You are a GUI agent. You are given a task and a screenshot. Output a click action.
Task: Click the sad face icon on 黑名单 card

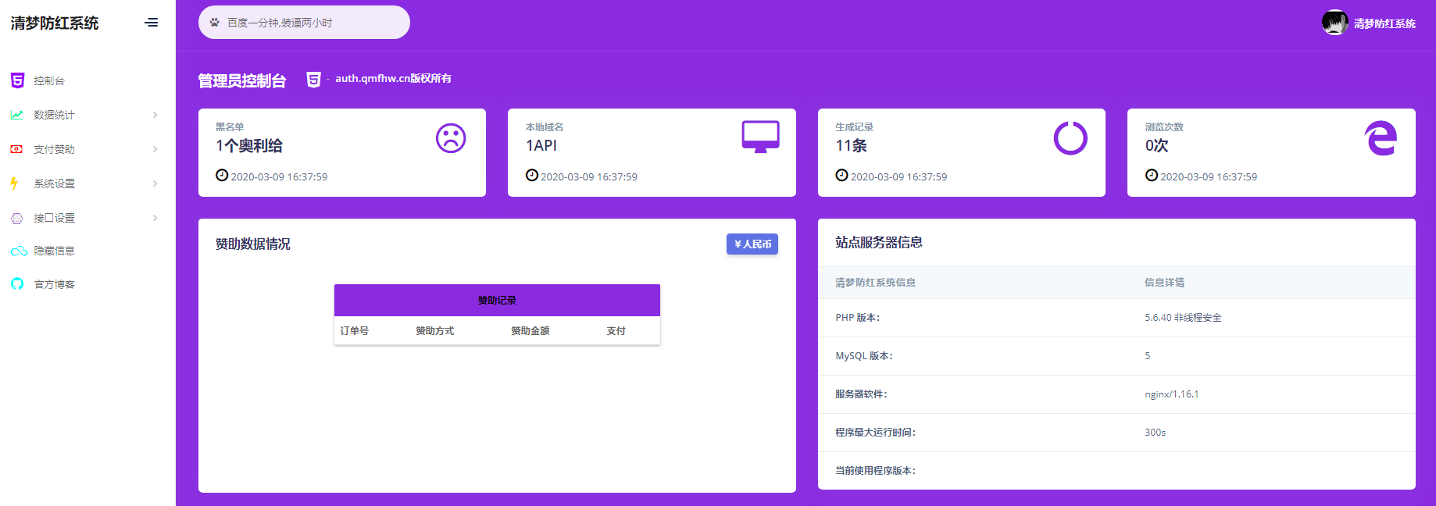coord(451,138)
